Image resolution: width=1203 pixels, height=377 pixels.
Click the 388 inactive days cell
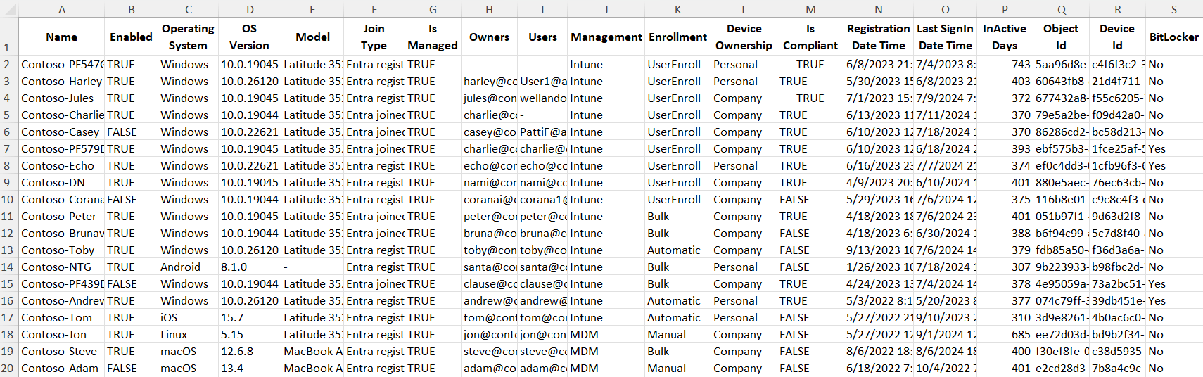(x=1005, y=233)
